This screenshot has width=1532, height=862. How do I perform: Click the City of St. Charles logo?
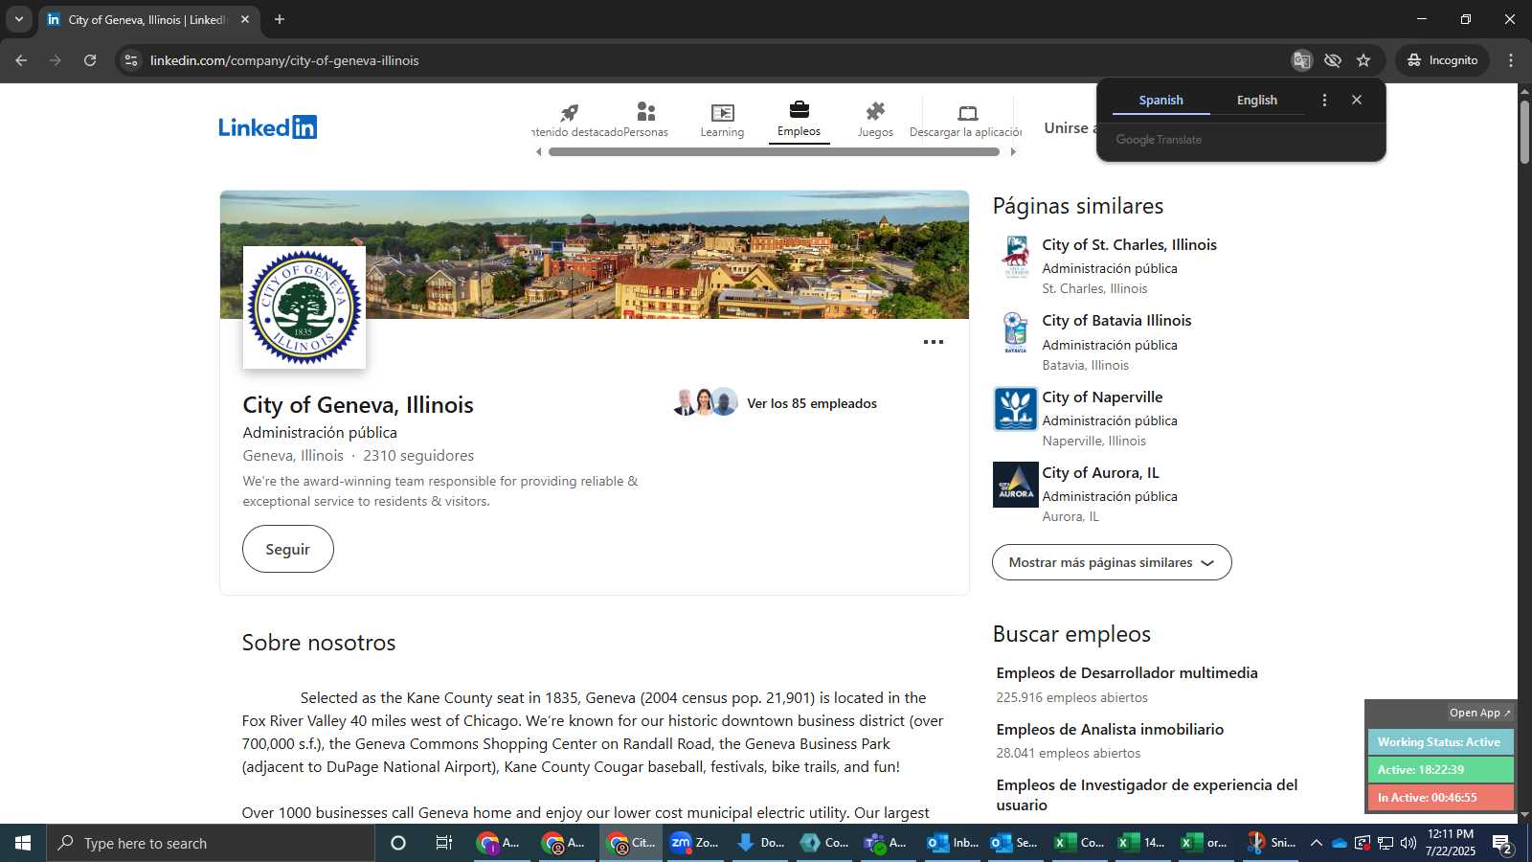1016,257
